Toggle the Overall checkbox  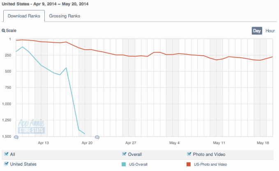pyautogui.click(x=125, y=154)
